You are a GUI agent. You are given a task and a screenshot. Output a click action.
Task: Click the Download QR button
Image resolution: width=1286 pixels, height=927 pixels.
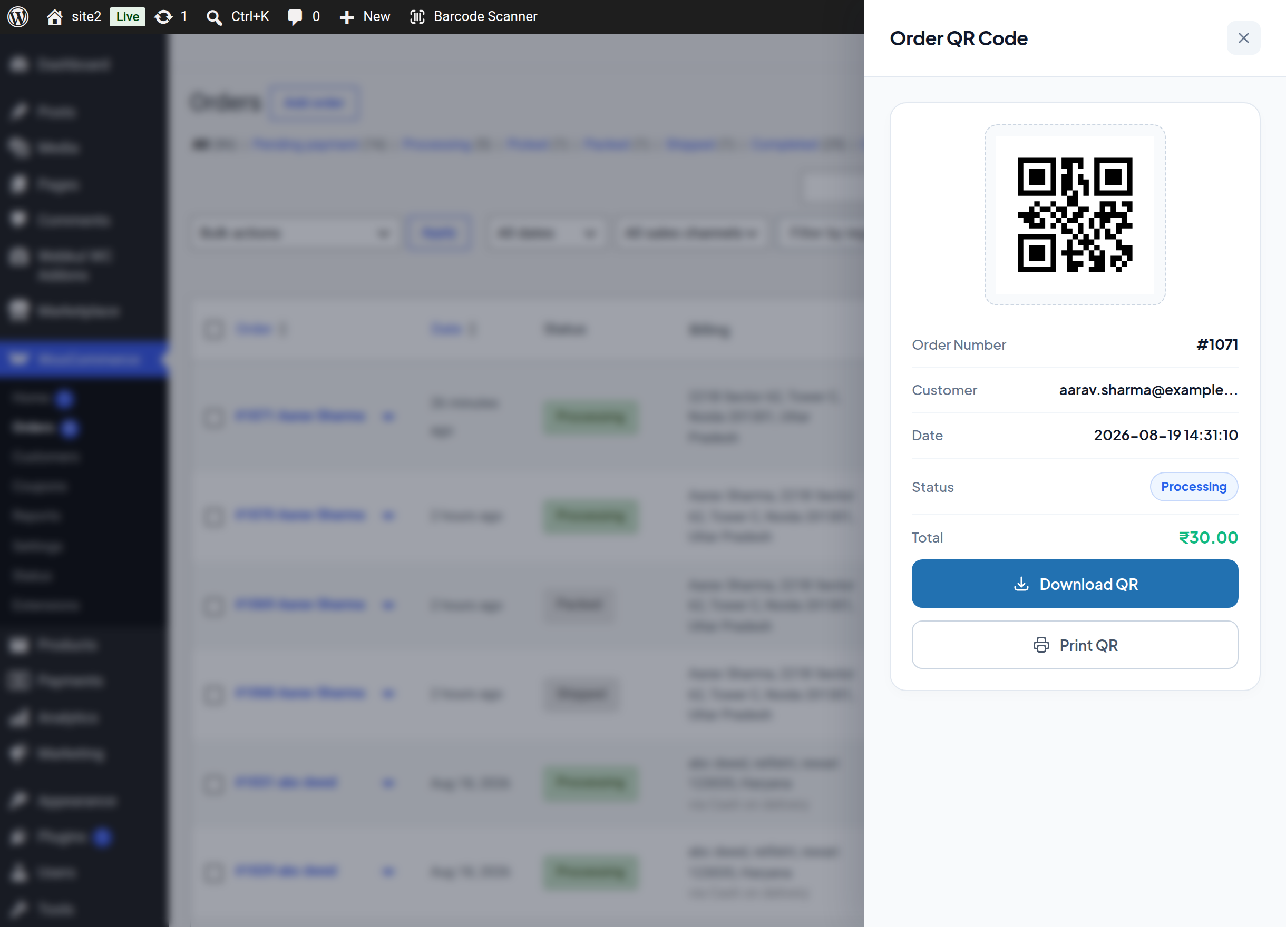point(1075,584)
